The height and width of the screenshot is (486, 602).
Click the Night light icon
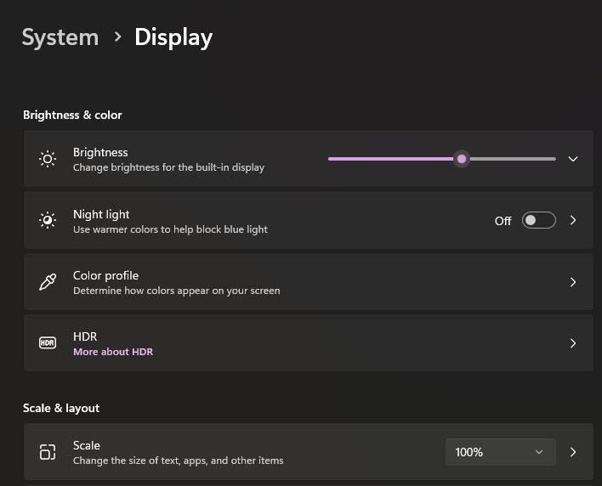coord(48,220)
